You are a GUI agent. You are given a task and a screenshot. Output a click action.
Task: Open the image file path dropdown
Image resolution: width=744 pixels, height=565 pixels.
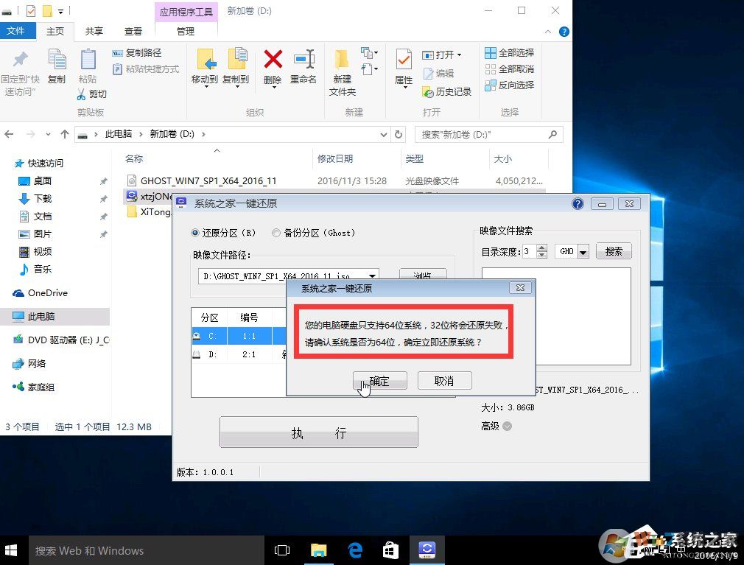pyautogui.click(x=373, y=276)
